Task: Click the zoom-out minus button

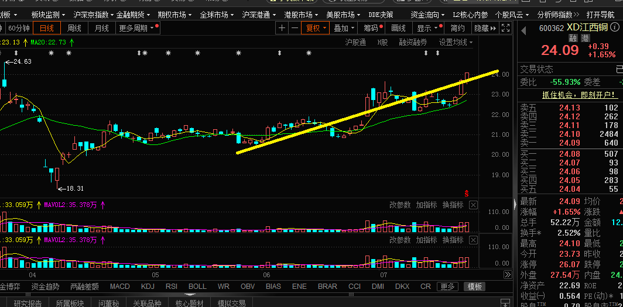Action: pos(295,28)
